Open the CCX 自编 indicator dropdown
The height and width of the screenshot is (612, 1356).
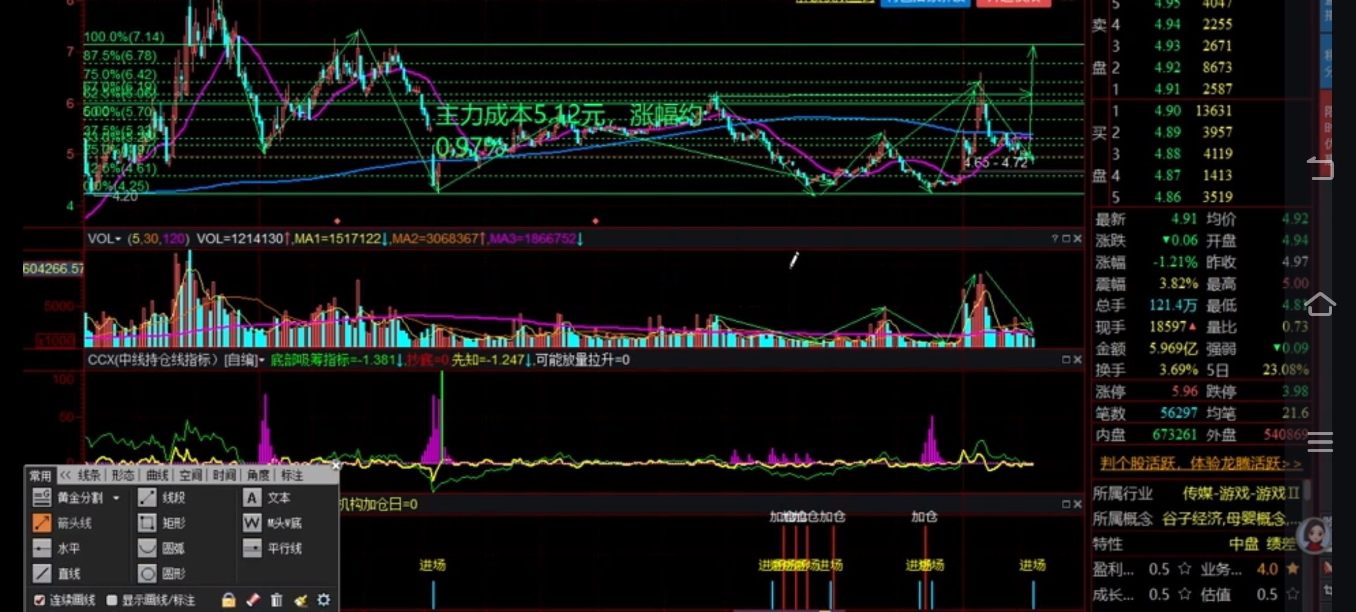(x=262, y=360)
